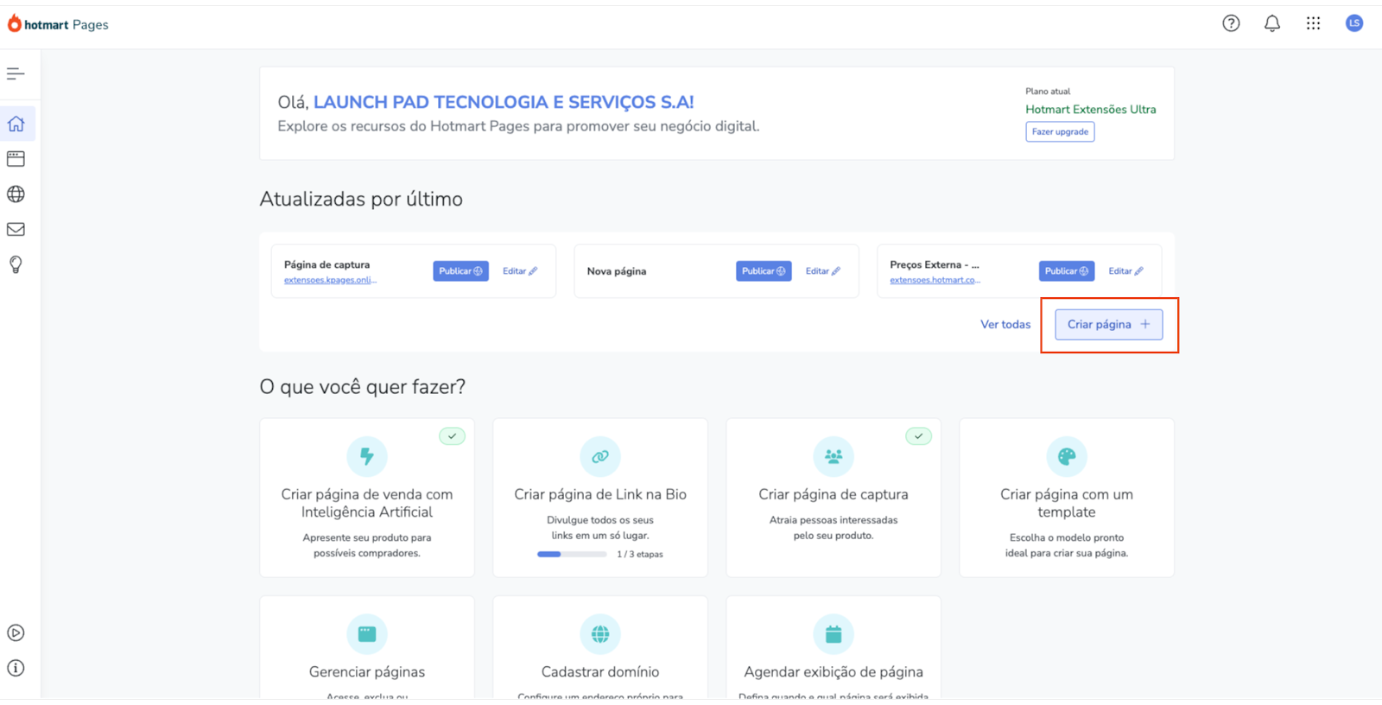This screenshot has width=1382, height=705.
Task: Click the checkmark badge on capture page card
Action: [x=918, y=436]
